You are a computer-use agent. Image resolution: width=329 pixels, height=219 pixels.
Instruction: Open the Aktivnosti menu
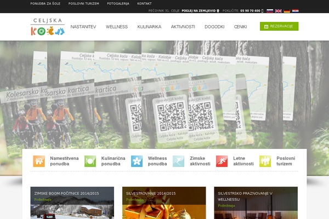coord(183,27)
